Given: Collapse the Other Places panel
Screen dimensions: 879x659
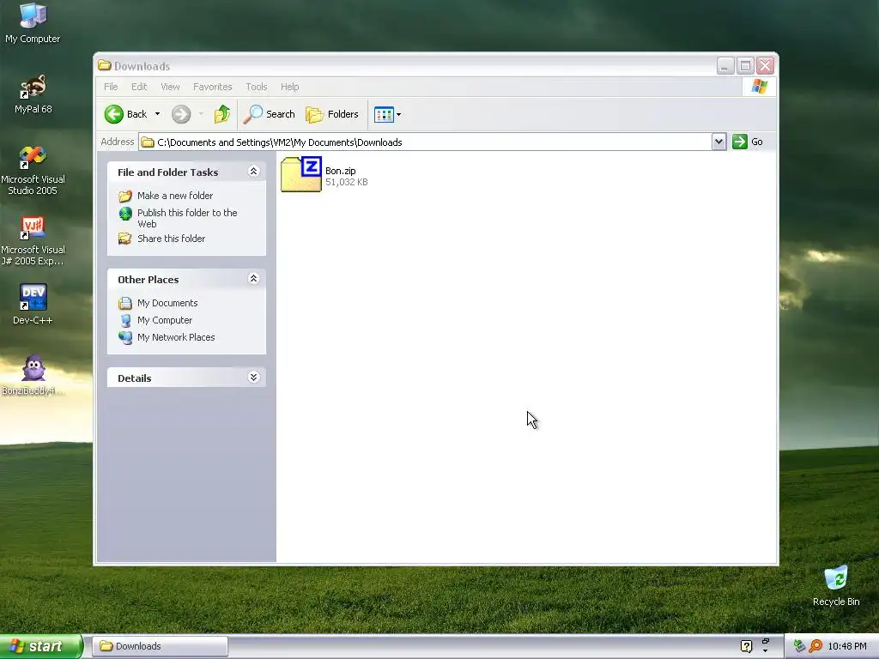Looking at the screenshot, I should 253,279.
